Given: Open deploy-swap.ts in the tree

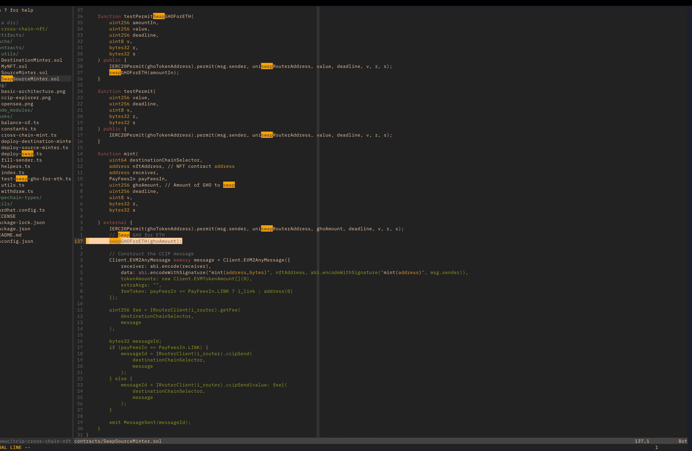Looking at the screenshot, I should 22,154.
